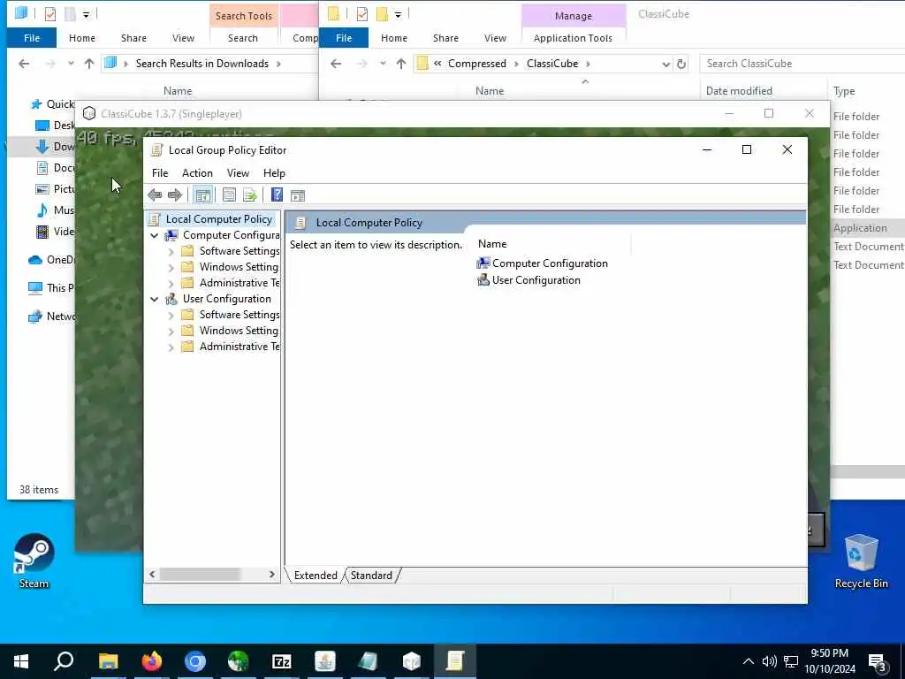Viewport: 905px width, 679px height.
Task: Show hidden system tray icons chevron
Action: 748,661
